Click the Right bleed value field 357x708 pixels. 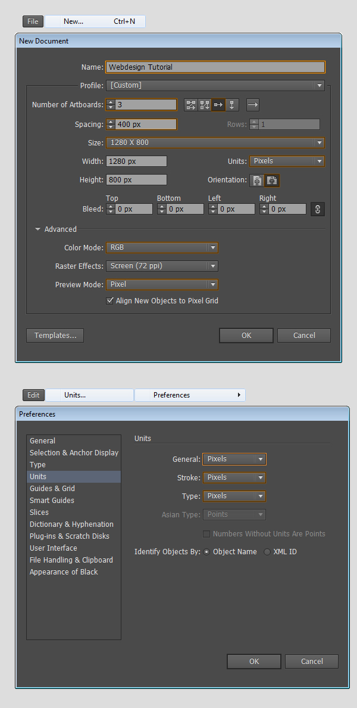(287, 209)
